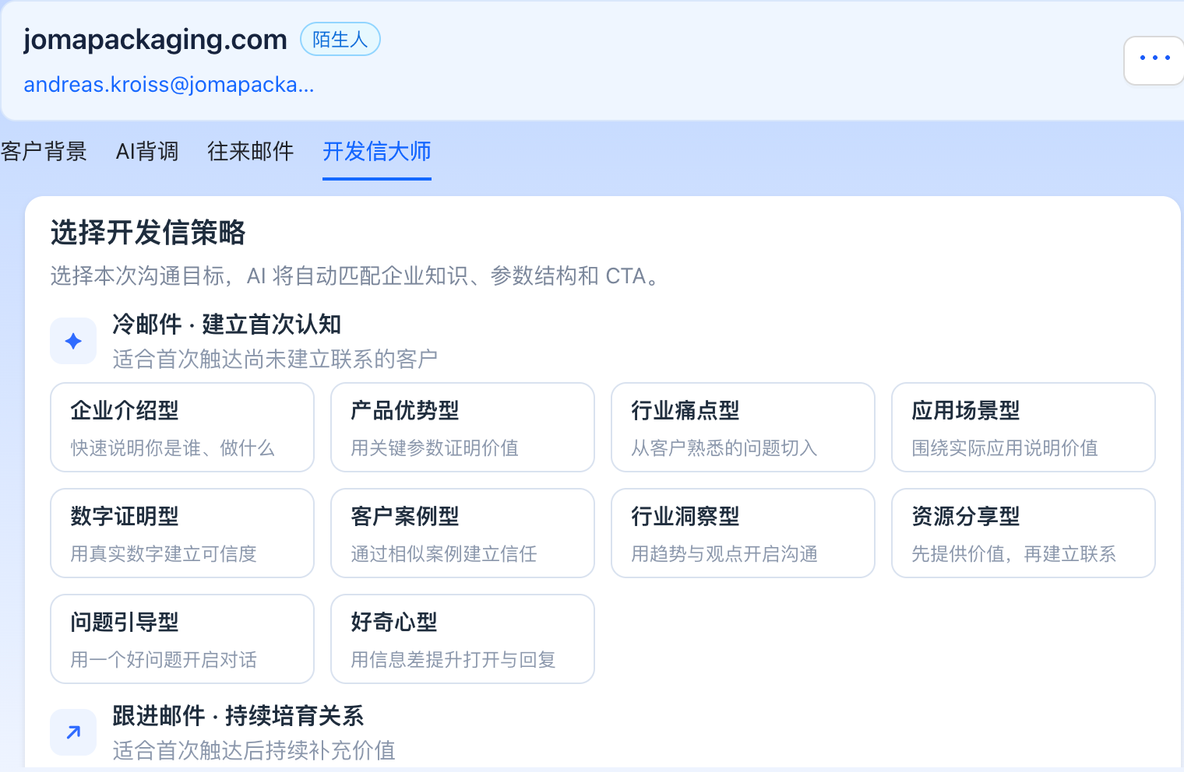Viewport: 1184px width, 772px height.
Task: Select the 数字证明型 strategy card
Action: coord(182,533)
